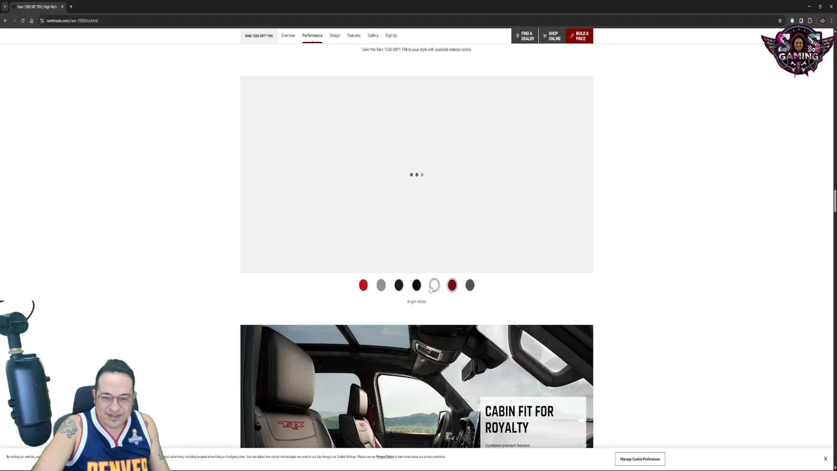The width and height of the screenshot is (837, 471).
Task: Click the Bright White color name label
Action: click(x=417, y=302)
